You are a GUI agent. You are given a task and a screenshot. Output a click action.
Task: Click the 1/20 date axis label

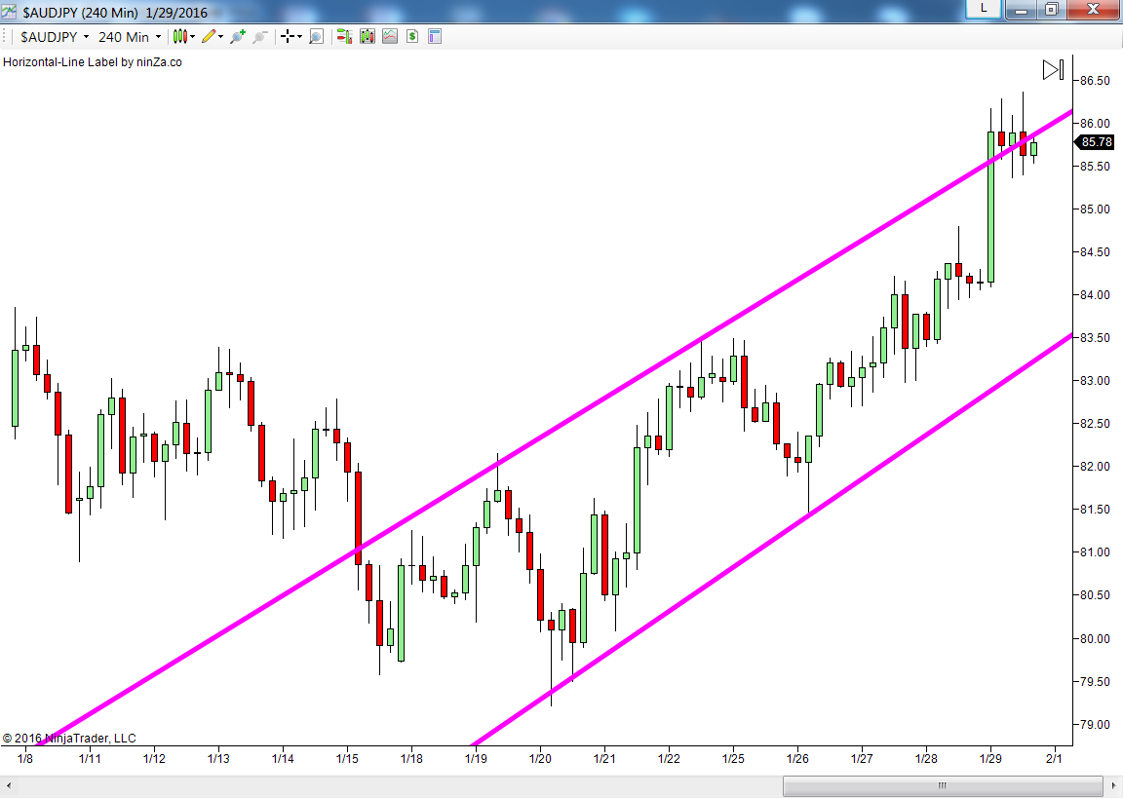point(540,758)
